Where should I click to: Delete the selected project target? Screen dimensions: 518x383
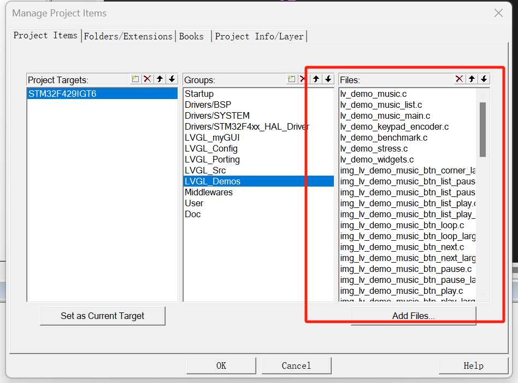pos(148,79)
